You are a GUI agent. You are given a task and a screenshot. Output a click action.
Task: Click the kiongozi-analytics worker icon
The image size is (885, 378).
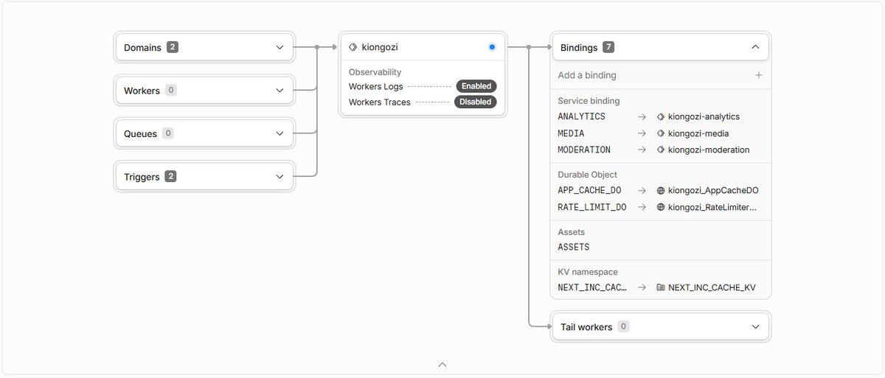[661, 116]
